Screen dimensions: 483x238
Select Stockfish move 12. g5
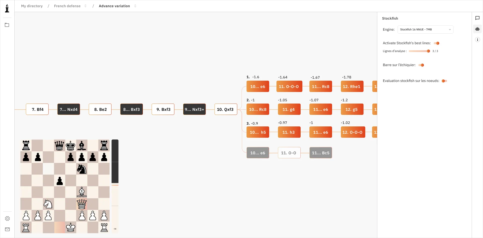352,109
